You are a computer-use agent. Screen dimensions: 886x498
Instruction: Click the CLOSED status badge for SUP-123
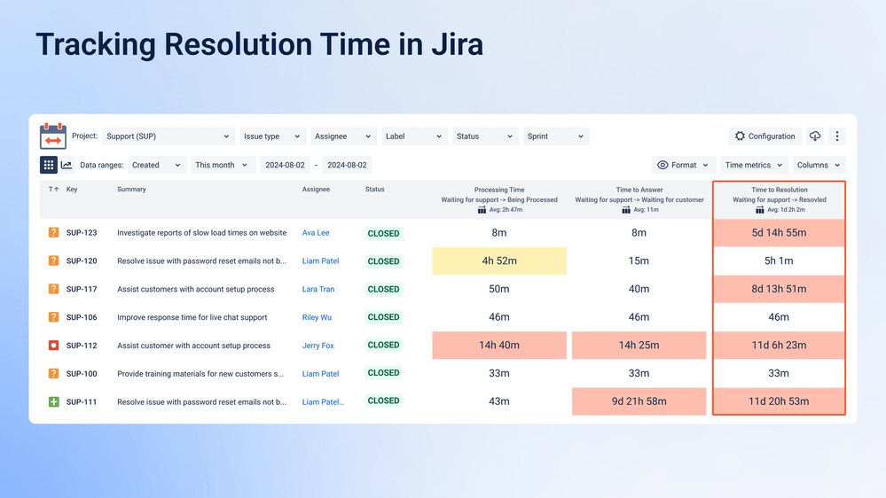[x=384, y=233]
